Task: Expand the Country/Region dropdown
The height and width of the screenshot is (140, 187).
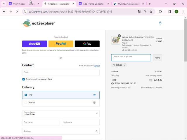Action: pyautogui.click(x=61, y=113)
